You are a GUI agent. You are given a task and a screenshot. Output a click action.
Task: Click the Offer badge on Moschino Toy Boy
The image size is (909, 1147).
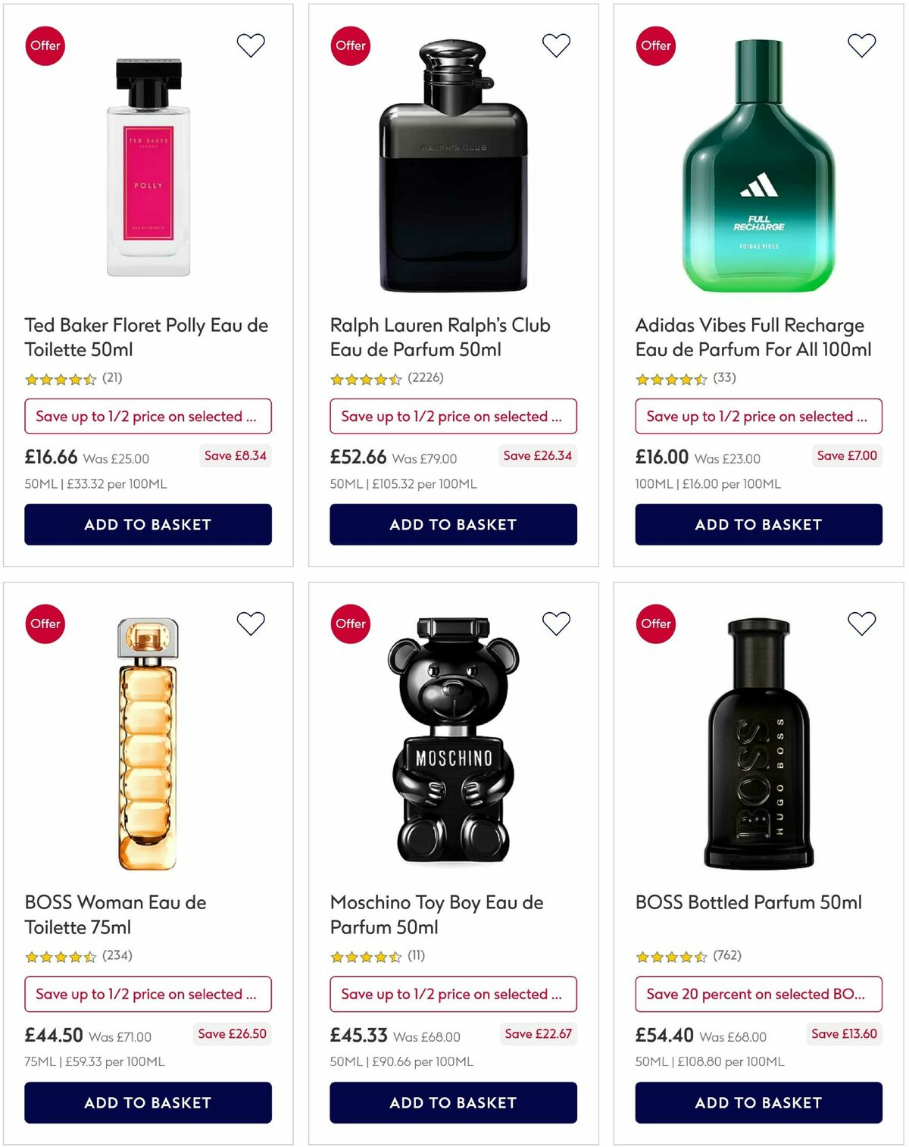coord(351,624)
